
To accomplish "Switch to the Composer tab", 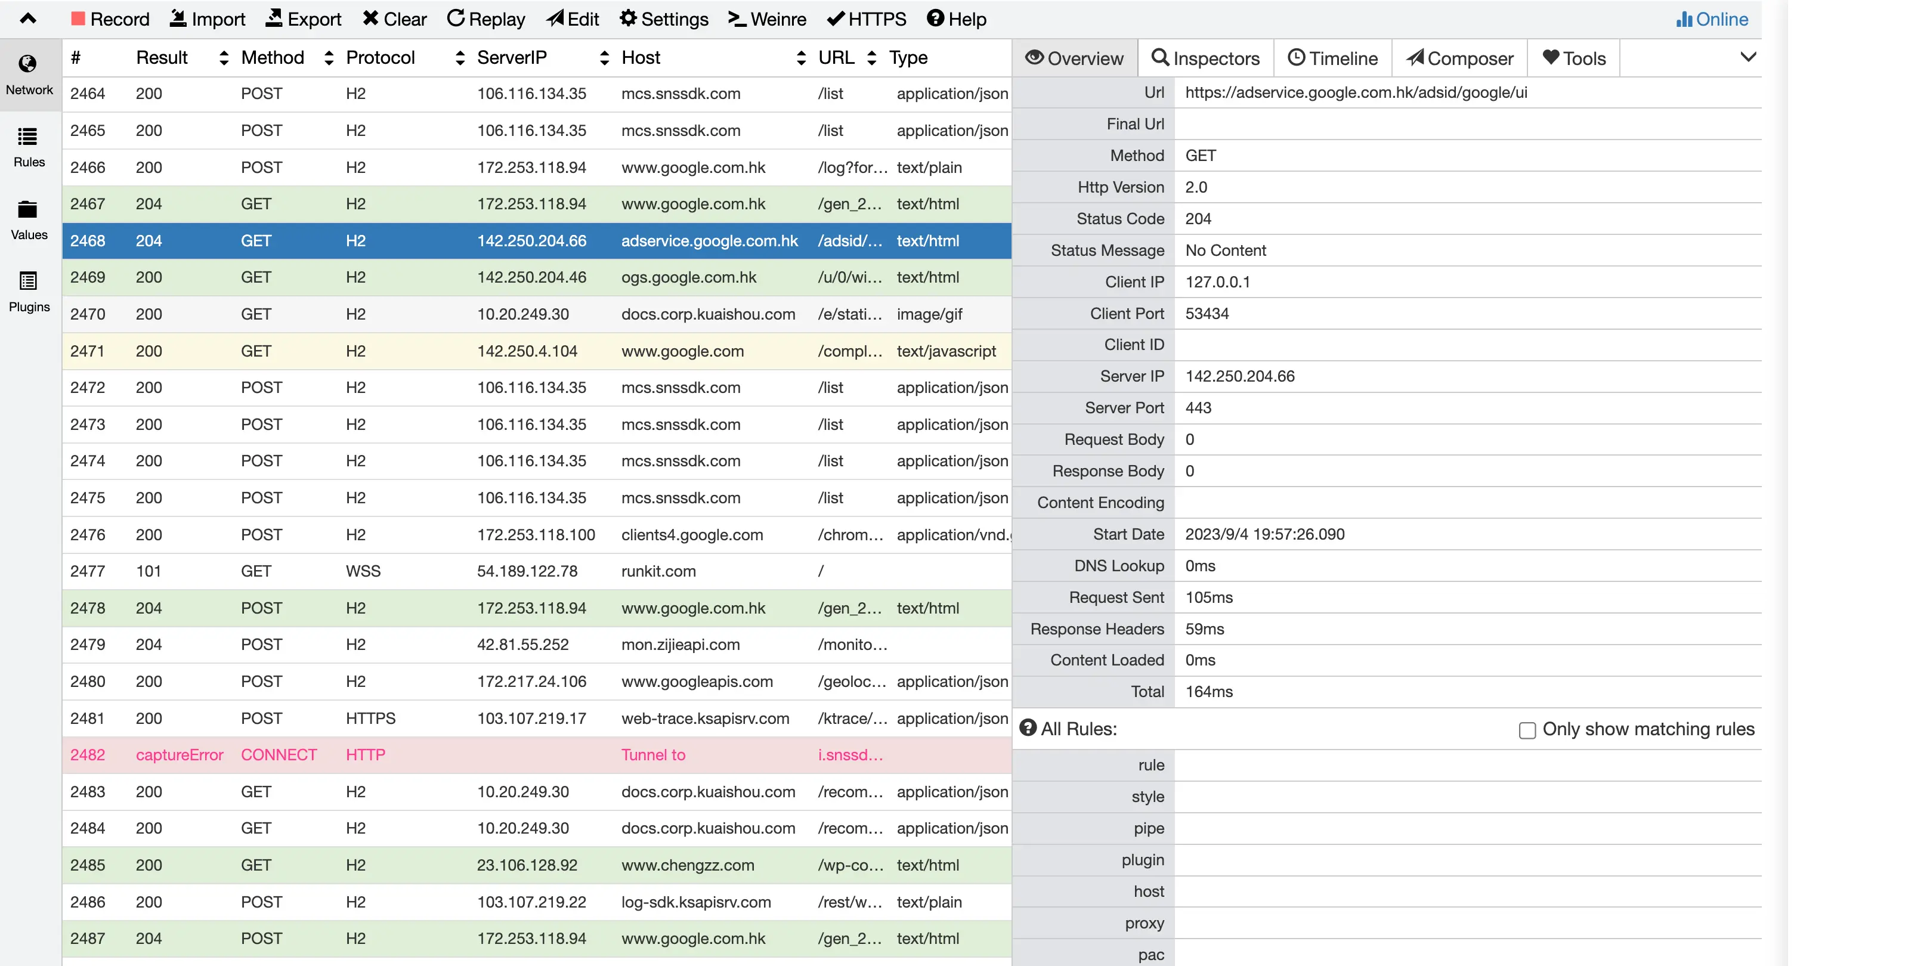I will click(1459, 58).
